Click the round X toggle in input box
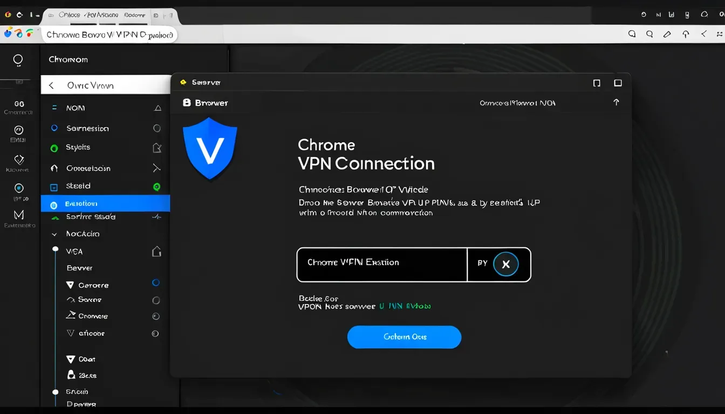725x414 pixels. tap(506, 264)
